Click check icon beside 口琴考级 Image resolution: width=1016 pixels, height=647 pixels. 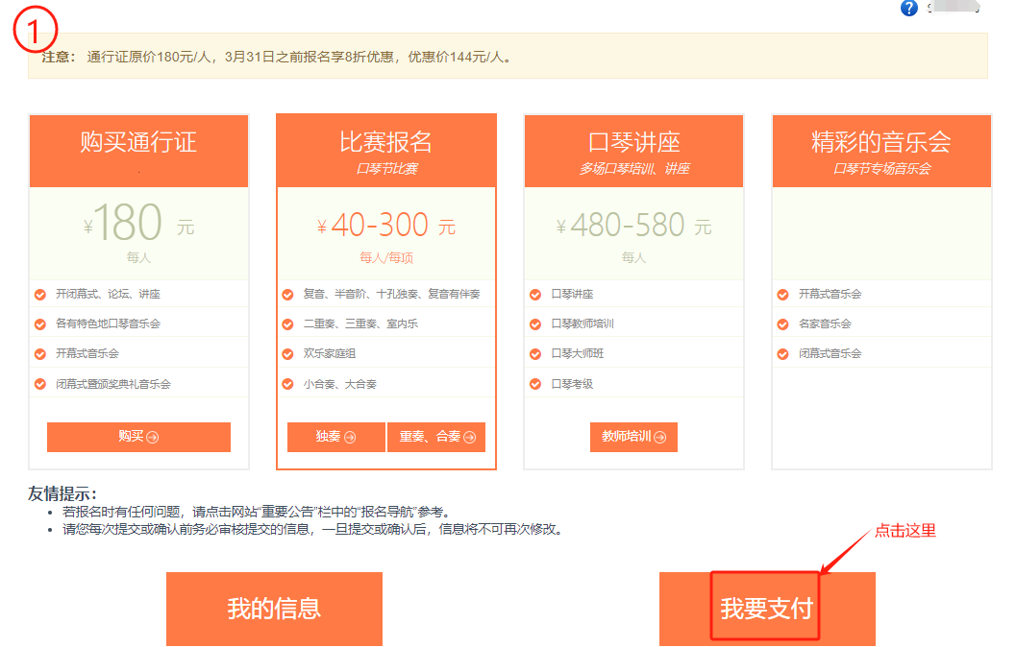[535, 384]
